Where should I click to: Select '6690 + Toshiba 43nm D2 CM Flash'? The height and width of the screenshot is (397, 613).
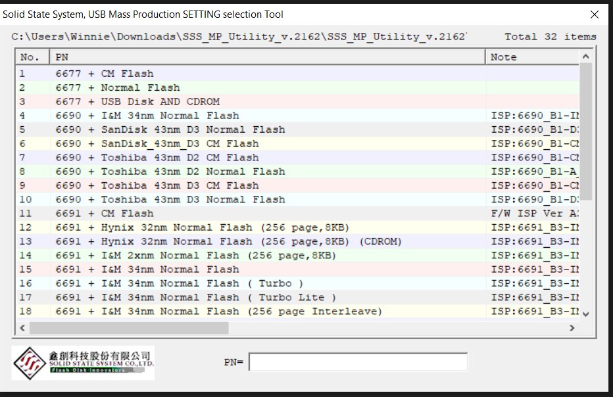(298, 158)
